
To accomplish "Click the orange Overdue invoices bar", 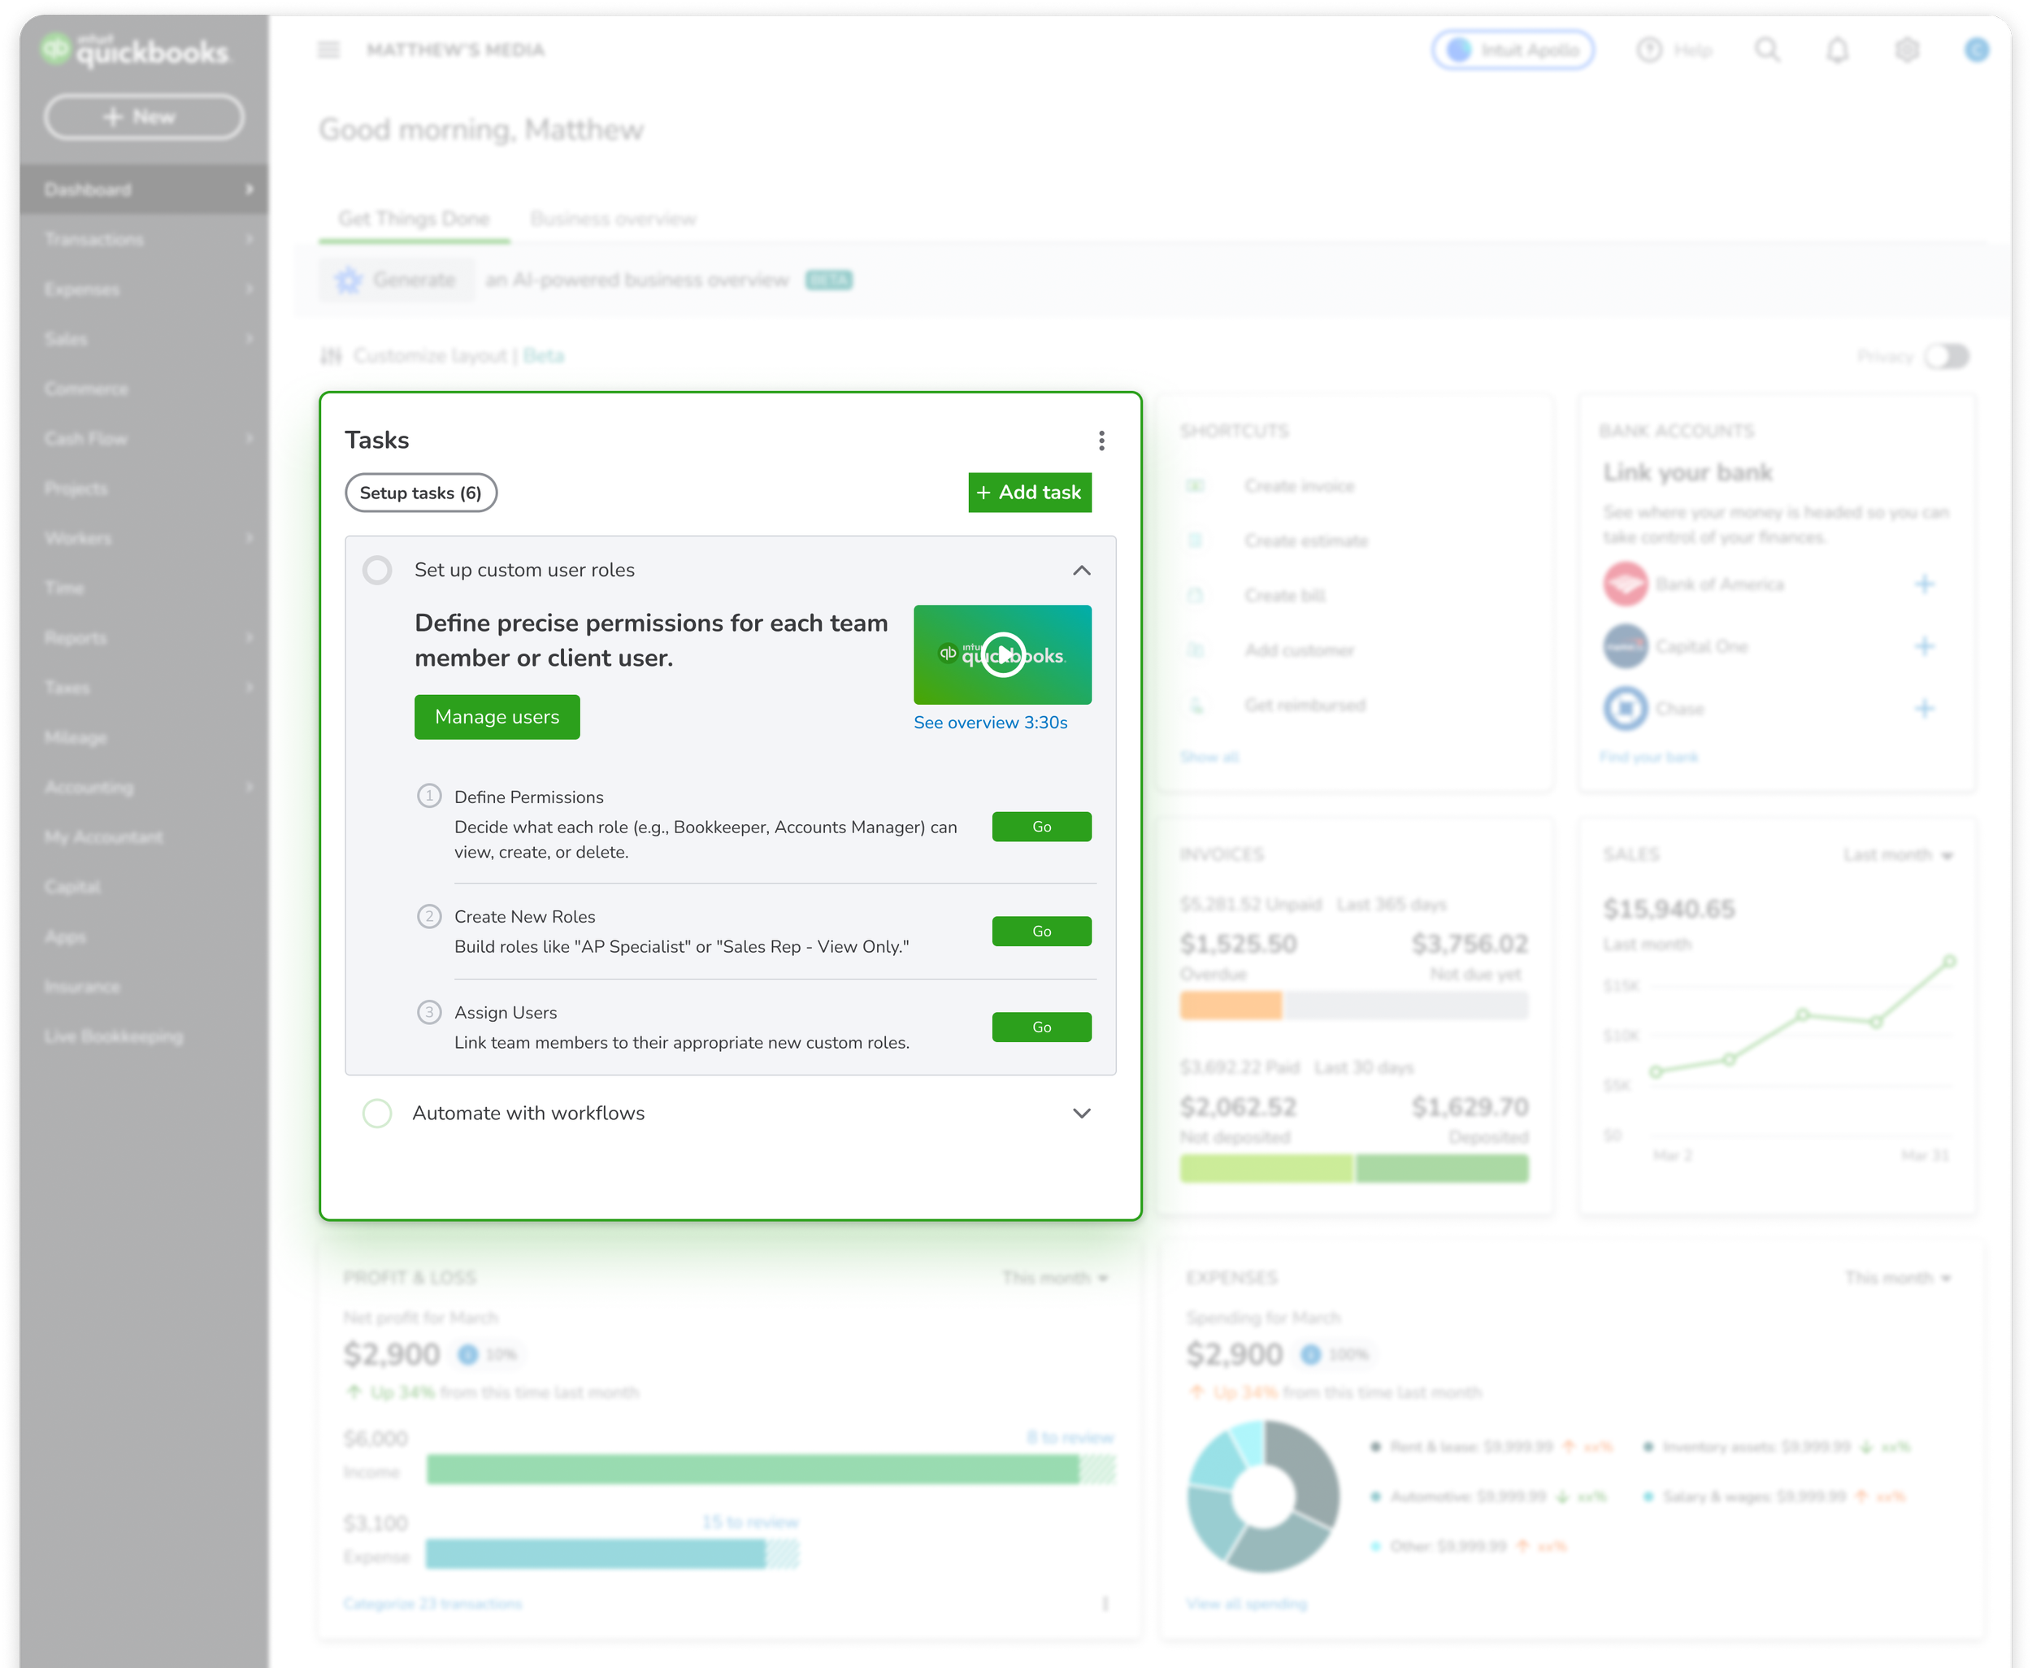I will coord(1230,1005).
